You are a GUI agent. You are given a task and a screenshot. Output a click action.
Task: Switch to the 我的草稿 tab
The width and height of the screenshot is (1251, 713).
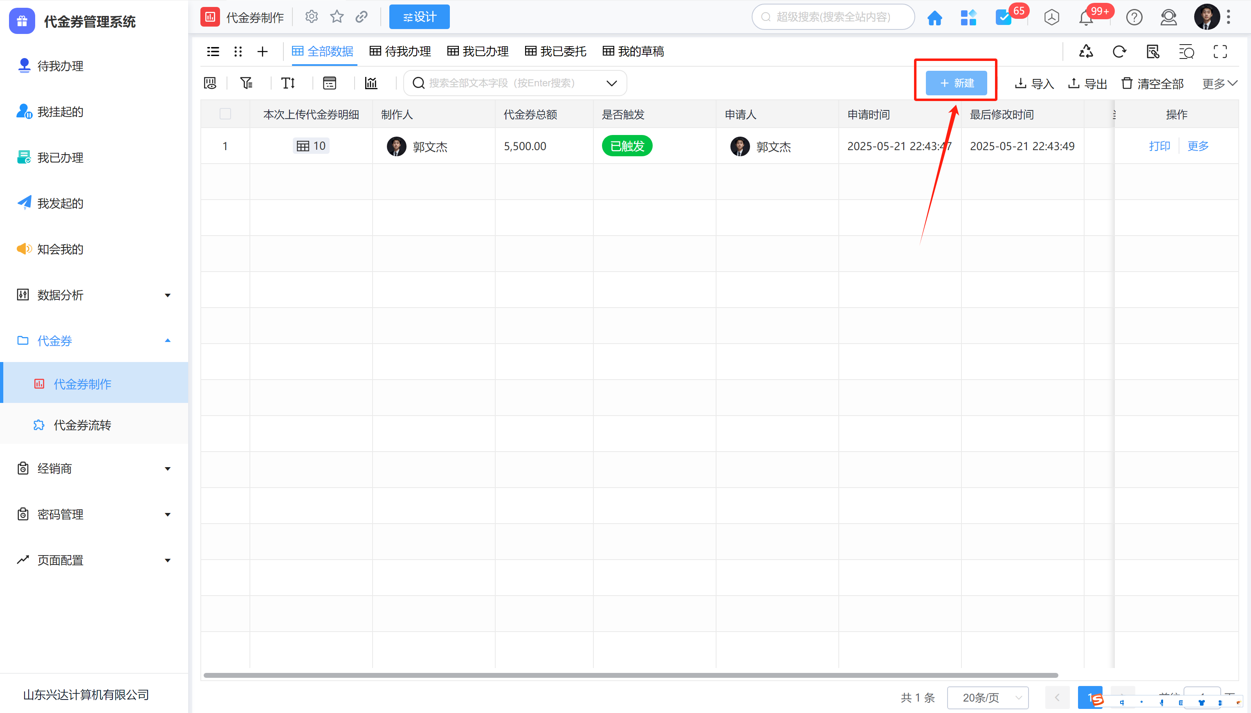[633, 52]
